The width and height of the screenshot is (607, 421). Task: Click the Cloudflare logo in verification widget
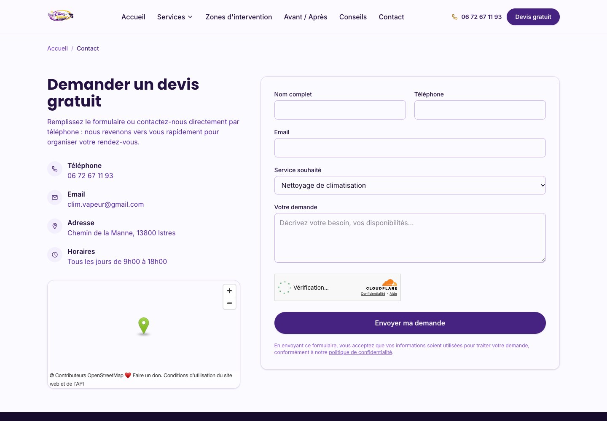(x=382, y=285)
